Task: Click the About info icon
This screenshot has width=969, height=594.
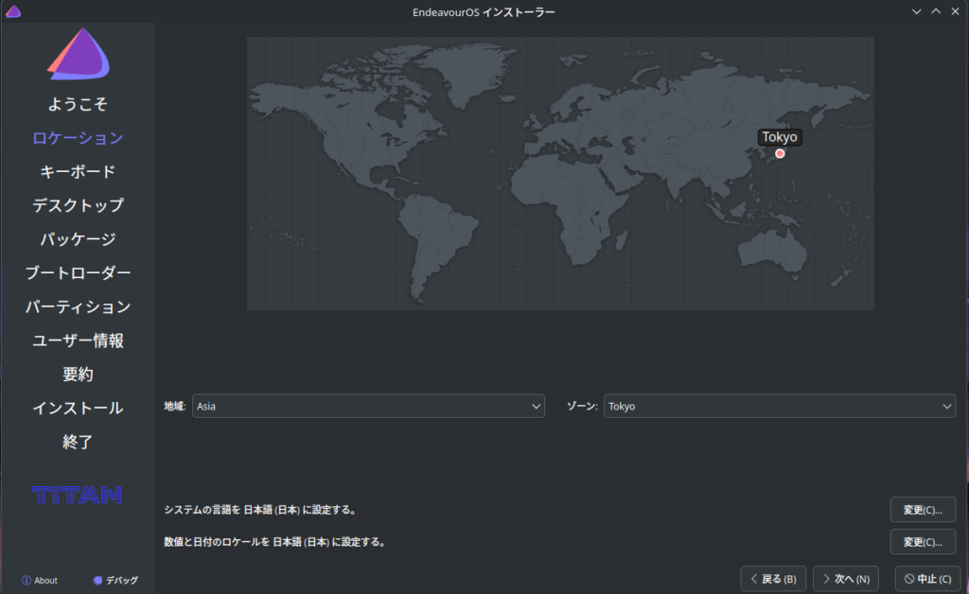Action: pos(26,580)
